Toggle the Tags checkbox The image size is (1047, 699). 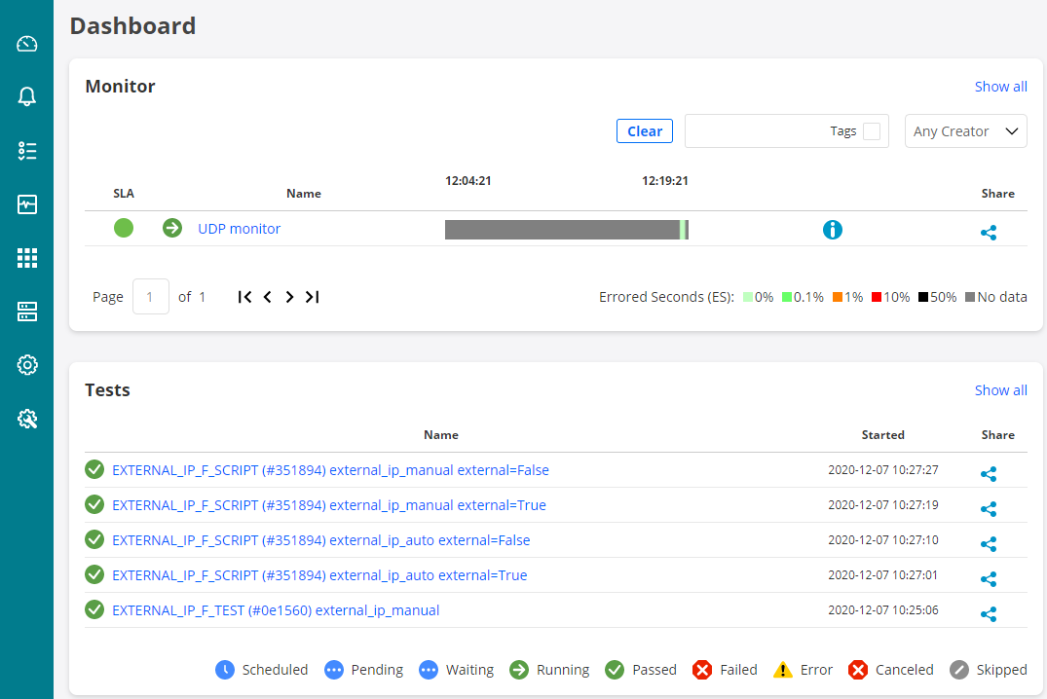(x=871, y=131)
